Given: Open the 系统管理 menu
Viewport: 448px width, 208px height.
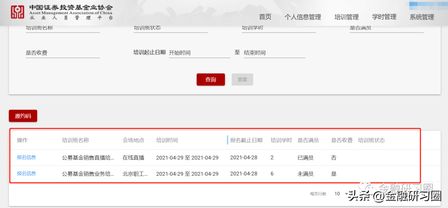Looking at the screenshot, I should click(422, 17).
